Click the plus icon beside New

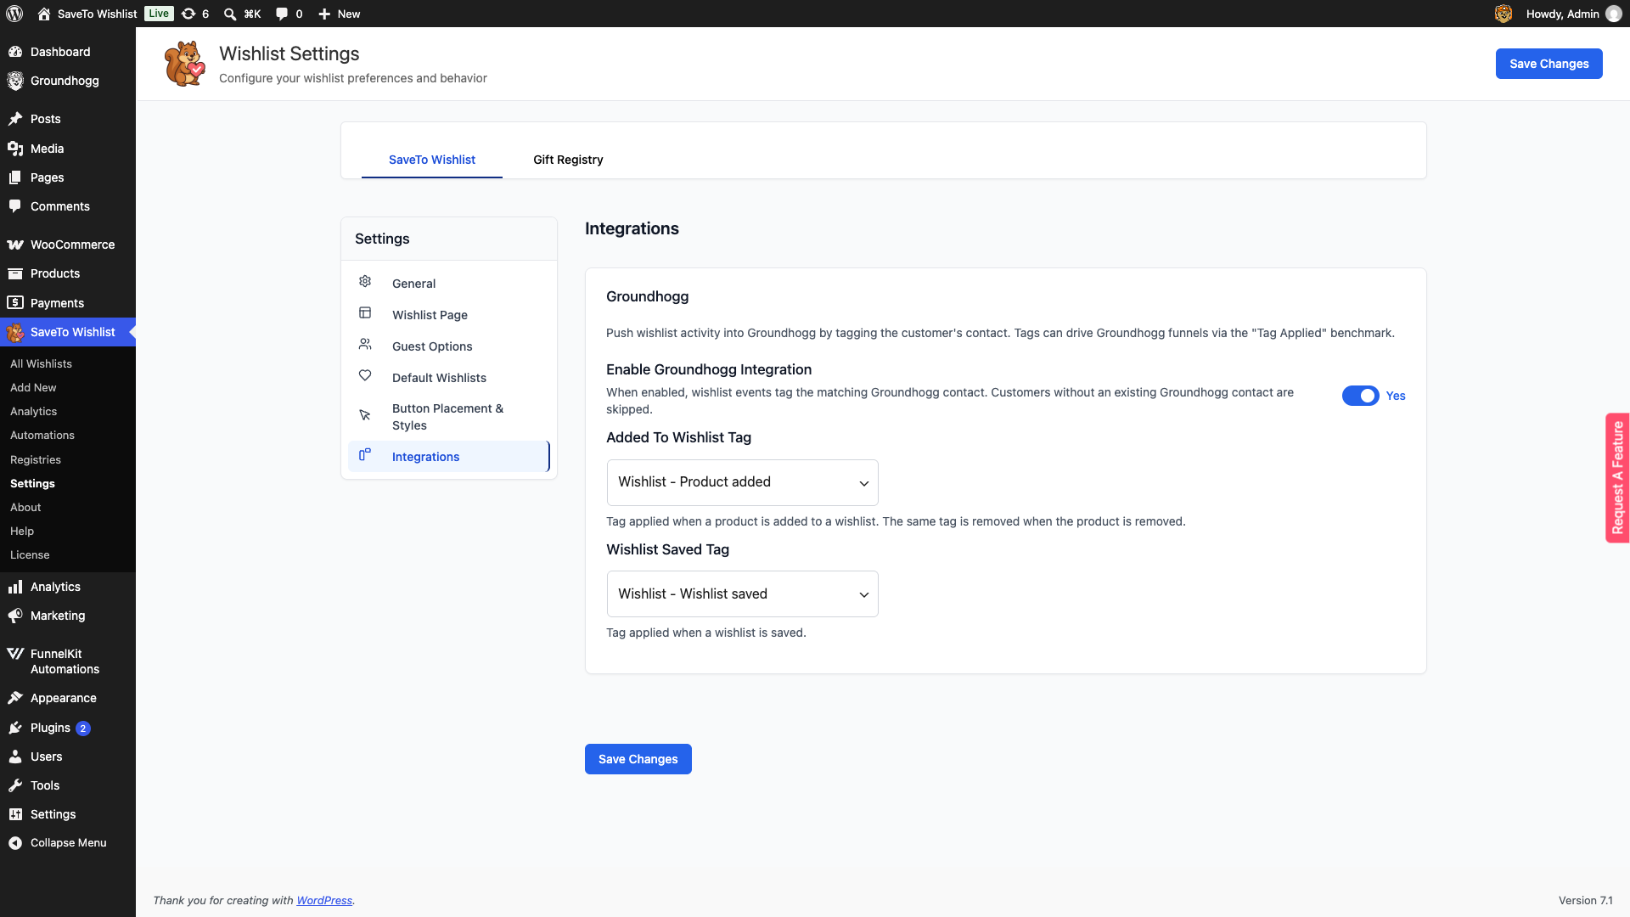click(x=324, y=14)
